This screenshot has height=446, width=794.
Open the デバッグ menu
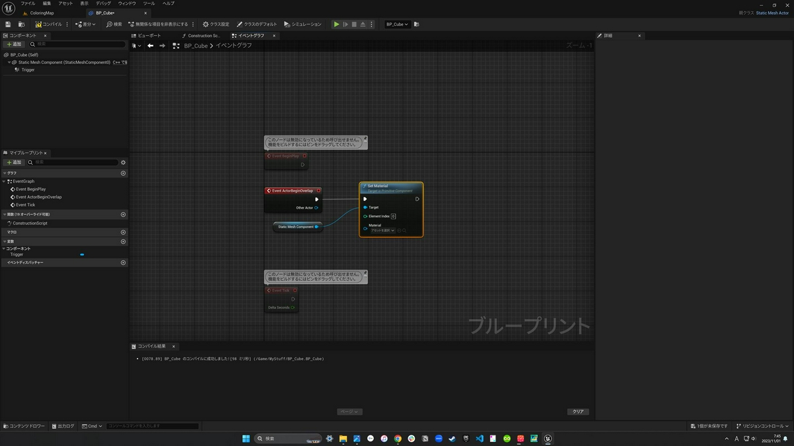(103, 3)
